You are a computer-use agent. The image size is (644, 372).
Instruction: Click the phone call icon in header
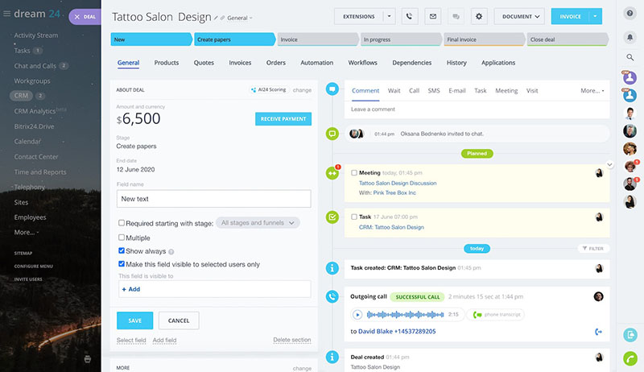pyautogui.click(x=411, y=16)
